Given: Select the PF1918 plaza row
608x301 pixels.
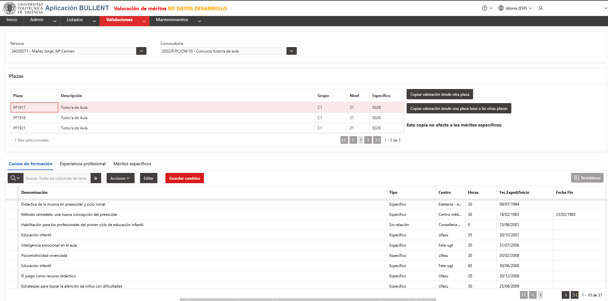Looking at the screenshot, I should [x=207, y=118].
